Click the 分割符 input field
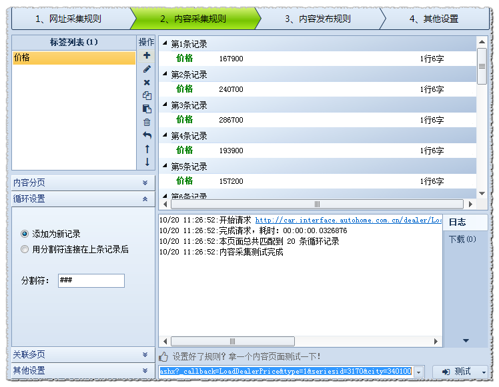This screenshot has width=499, height=387. point(91,280)
